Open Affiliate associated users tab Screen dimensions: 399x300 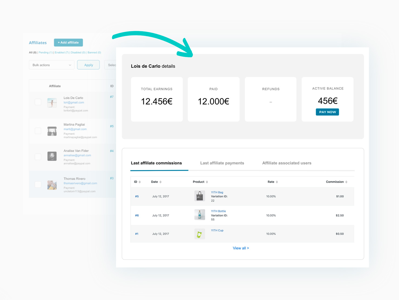pos(286,163)
